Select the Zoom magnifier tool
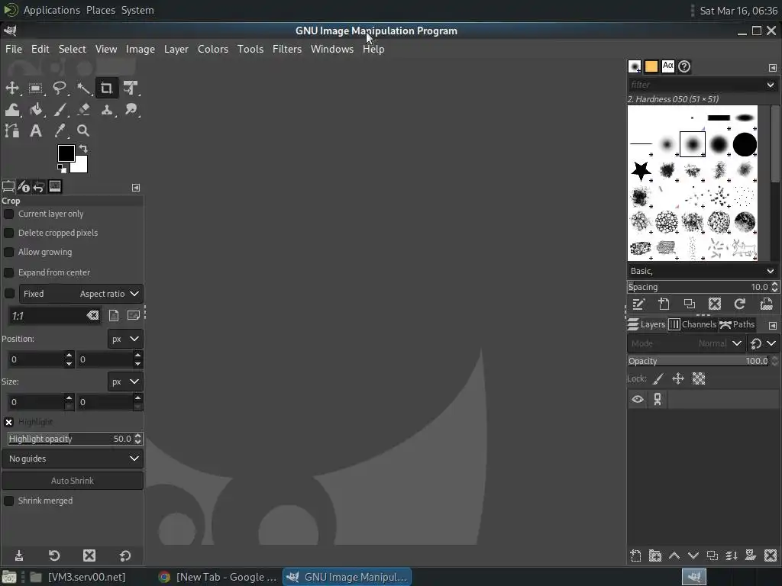 tap(83, 131)
